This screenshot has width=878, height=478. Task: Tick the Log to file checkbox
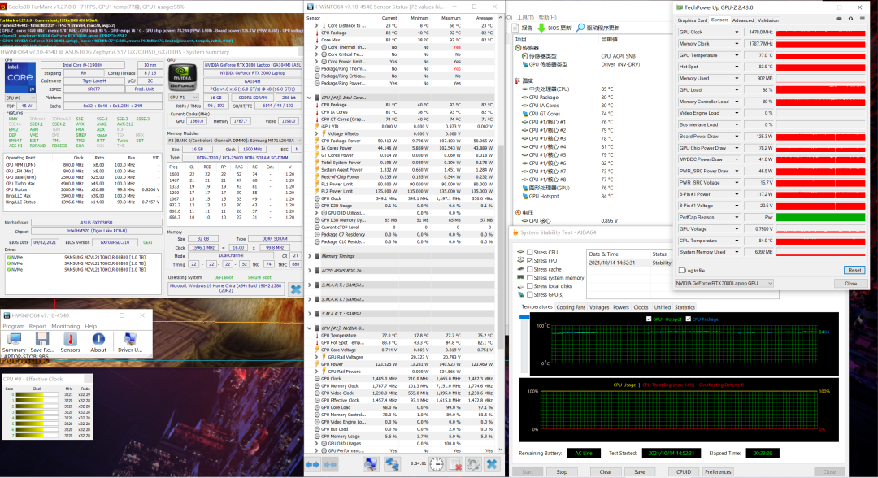pos(681,270)
